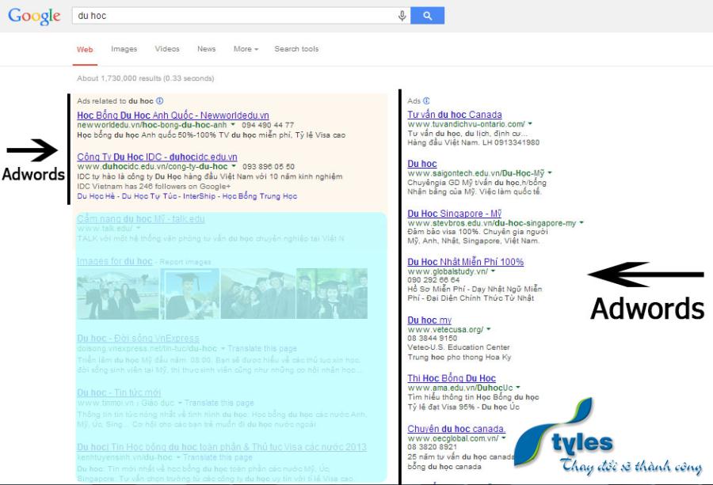
Task: Switch to the Images tab
Action: (124, 49)
